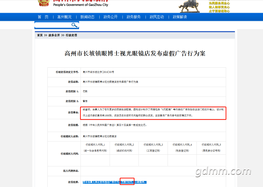Open the 政务公开 navigation menu item

click(x=110, y=17)
